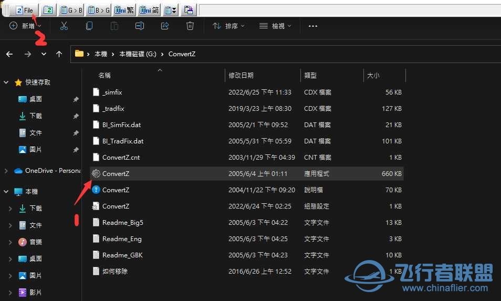Click ConvertZ in the address breadcrumb

(x=182, y=54)
